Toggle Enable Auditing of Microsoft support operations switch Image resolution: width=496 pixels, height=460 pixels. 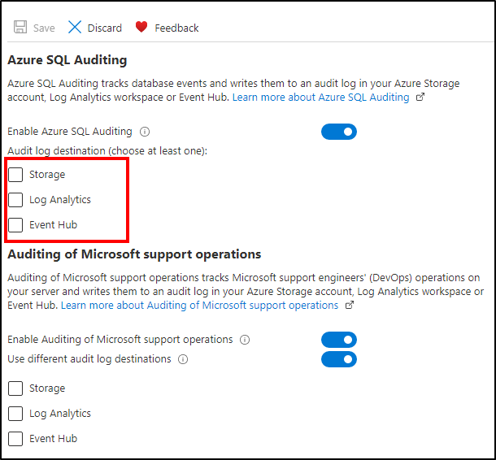click(338, 340)
